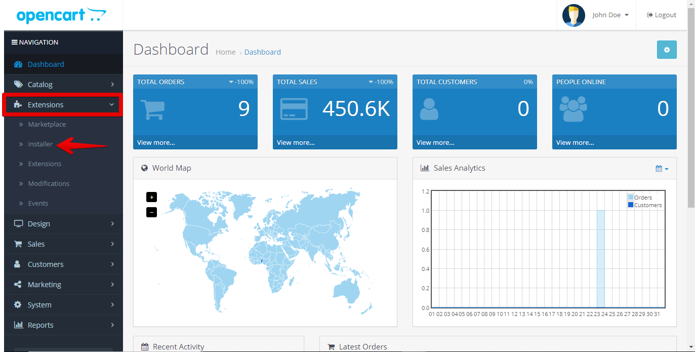Click the Latest Orders cart icon
Viewport: 695px width, 352px height.
point(332,347)
